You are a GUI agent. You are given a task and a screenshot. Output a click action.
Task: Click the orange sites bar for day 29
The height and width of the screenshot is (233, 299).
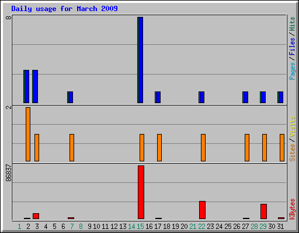click(x=265, y=147)
